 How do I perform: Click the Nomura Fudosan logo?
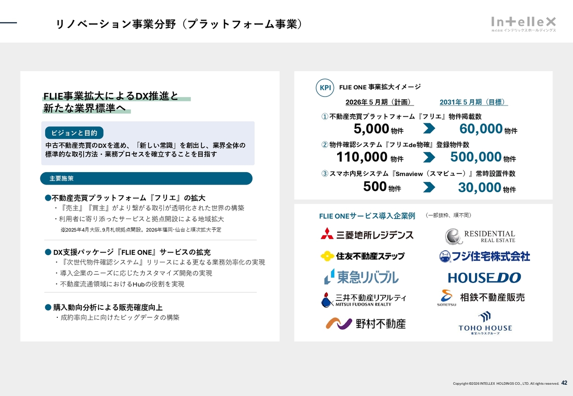(365, 324)
